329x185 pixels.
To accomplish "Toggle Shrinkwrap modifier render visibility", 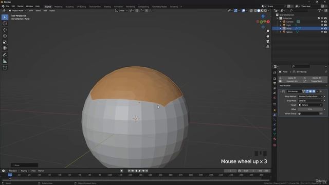I will click(x=314, y=91).
